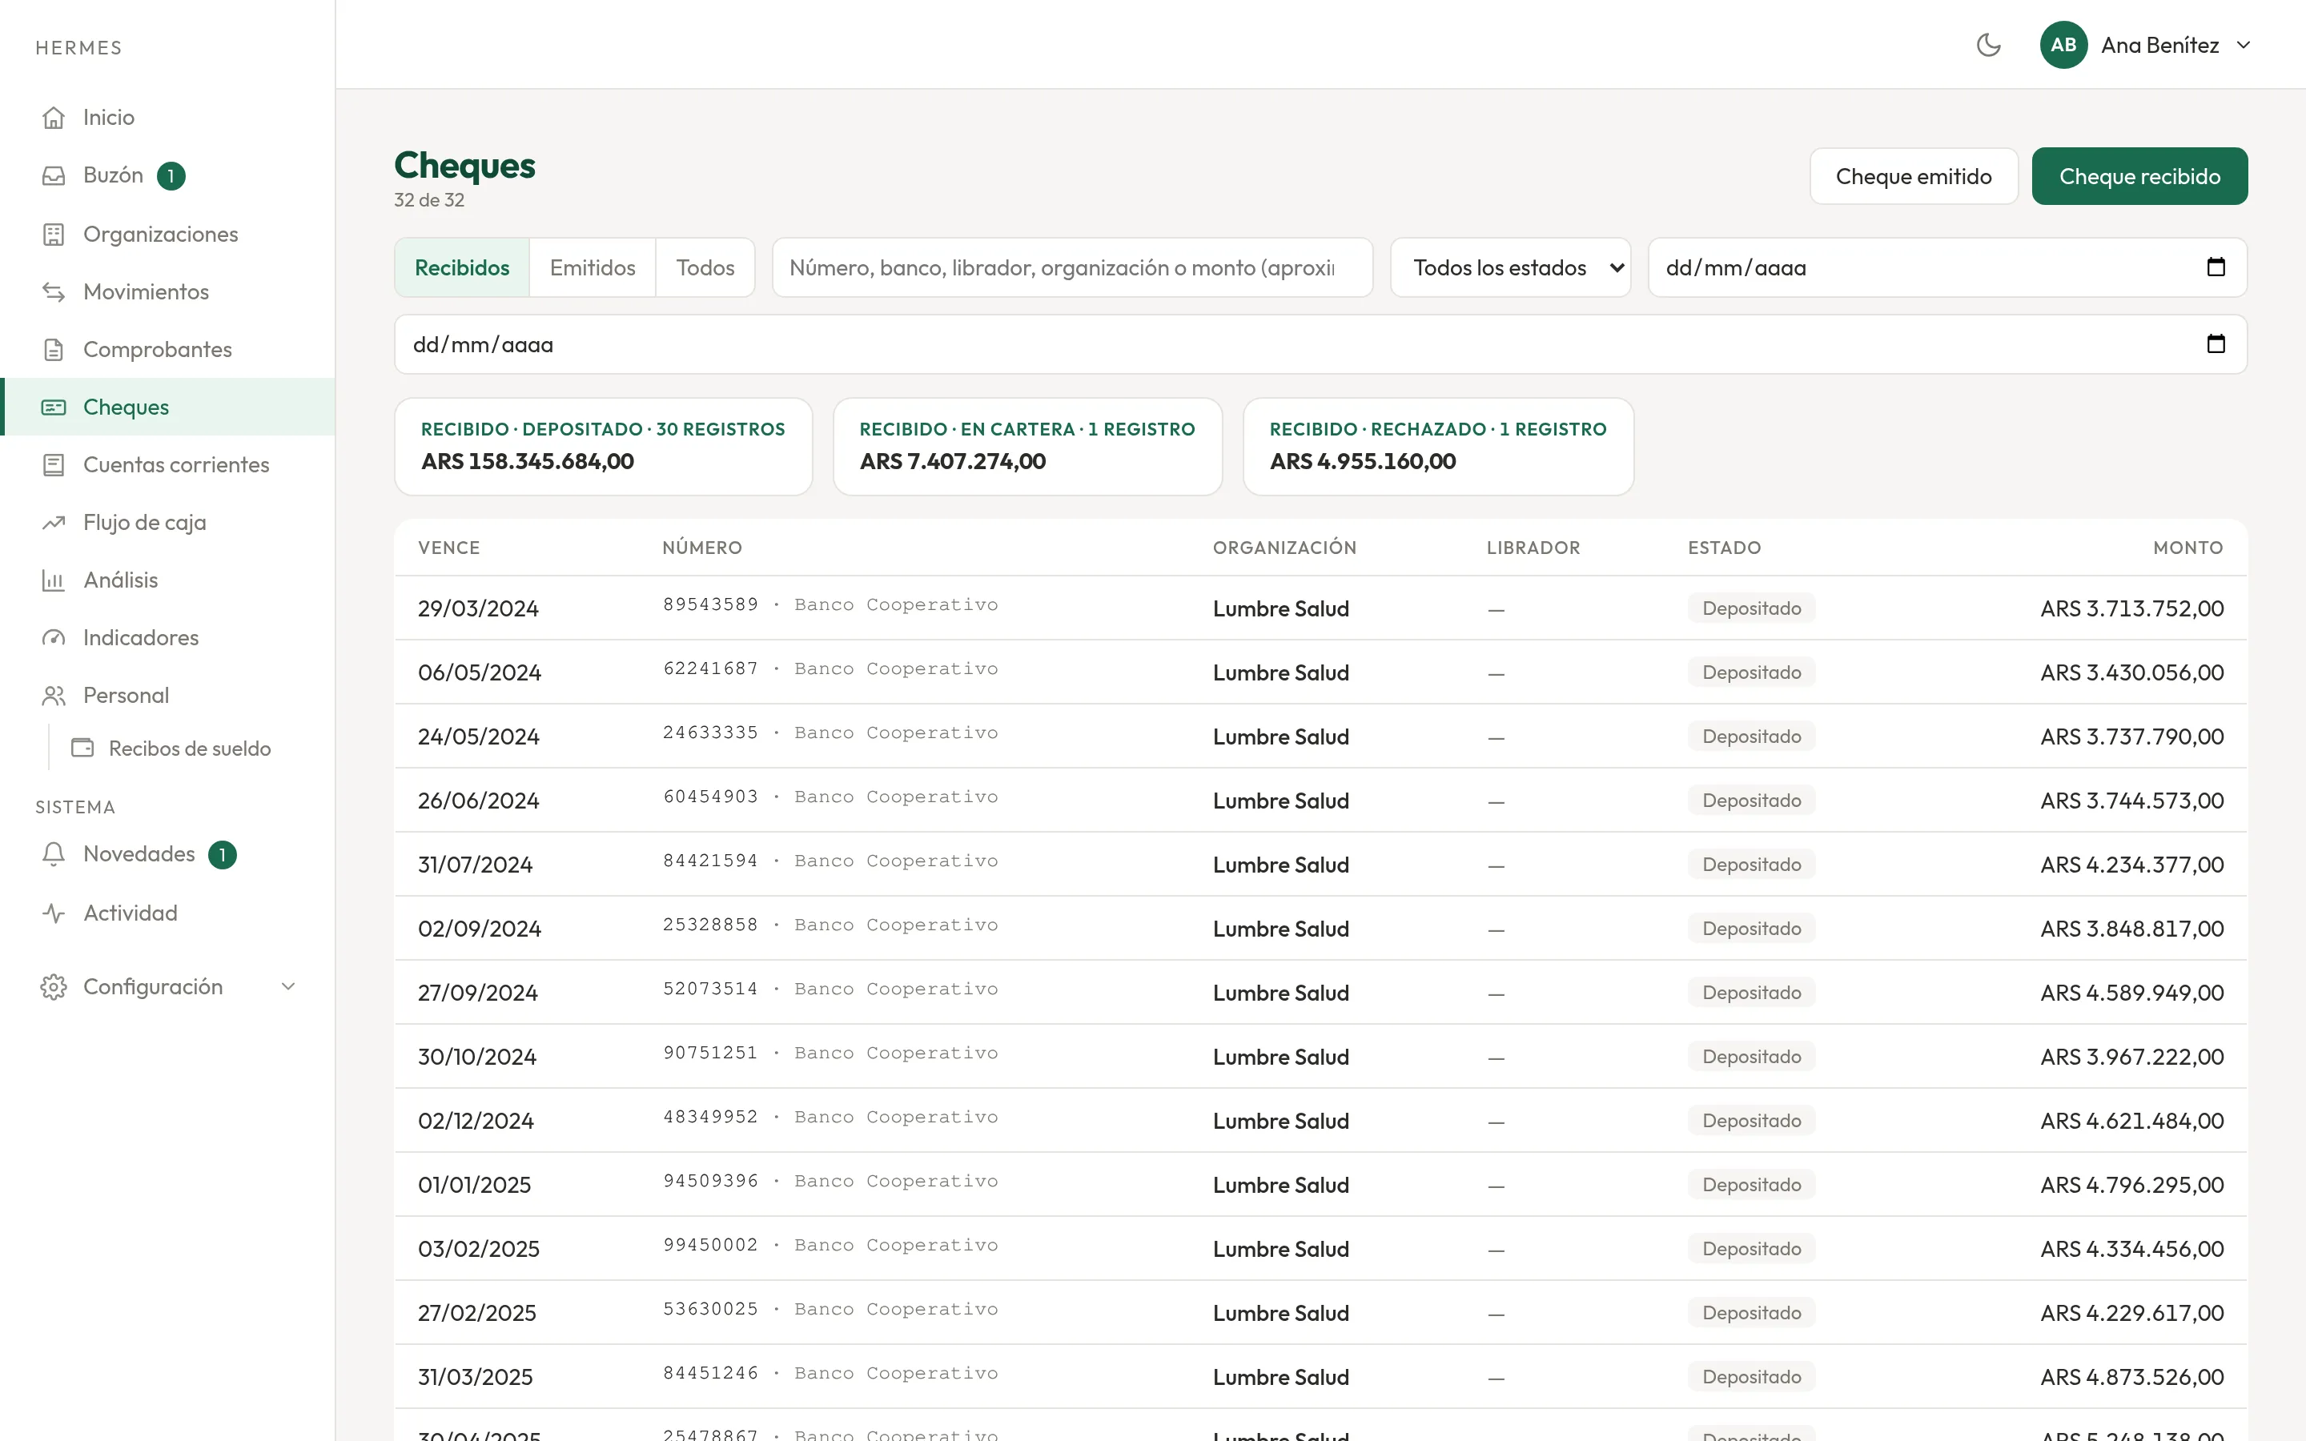Click the Flujo de caja trend icon
This screenshot has height=1441, width=2306.
54,522
